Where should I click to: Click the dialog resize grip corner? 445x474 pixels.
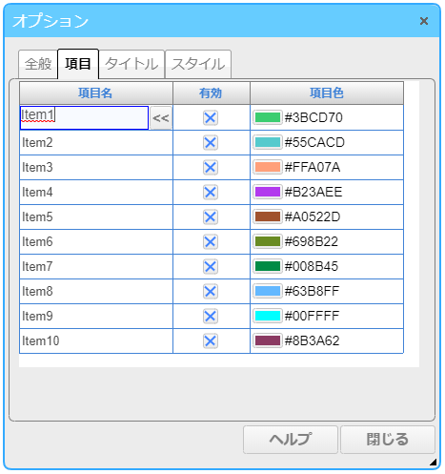[433, 462]
